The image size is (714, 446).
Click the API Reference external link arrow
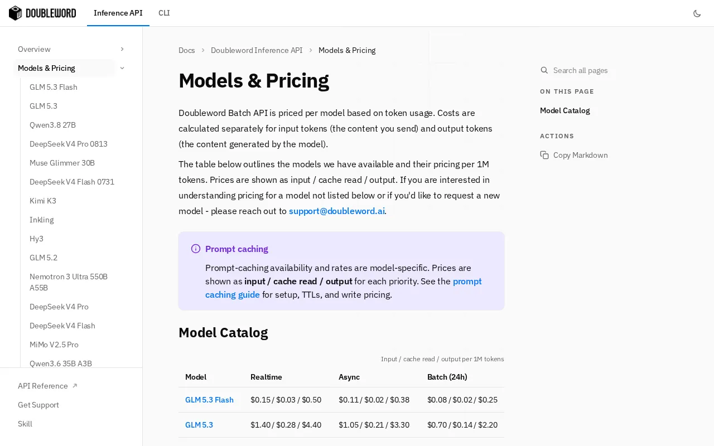coord(75,386)
